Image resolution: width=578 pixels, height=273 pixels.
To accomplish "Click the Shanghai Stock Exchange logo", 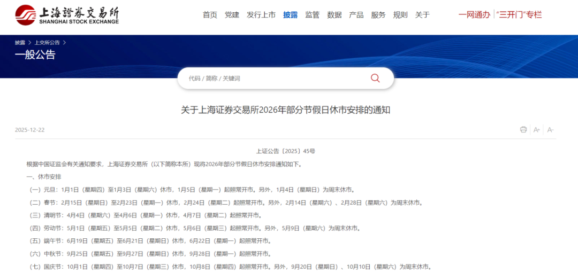I will (x=67, y=15).
